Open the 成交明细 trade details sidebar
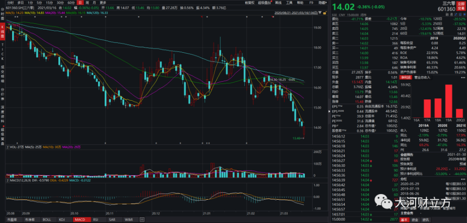Viewport: 467px width, 223px height. click(x=2, y=73)
